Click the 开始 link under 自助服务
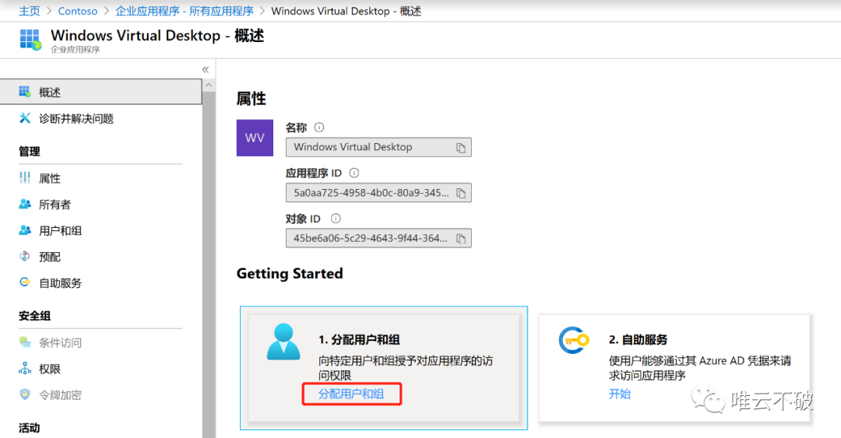Screen dimensions: 841x438 point(620,394)
